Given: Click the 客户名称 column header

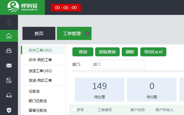Looking at the screenshot, I should pyautogui.click(x=138, y=110).
